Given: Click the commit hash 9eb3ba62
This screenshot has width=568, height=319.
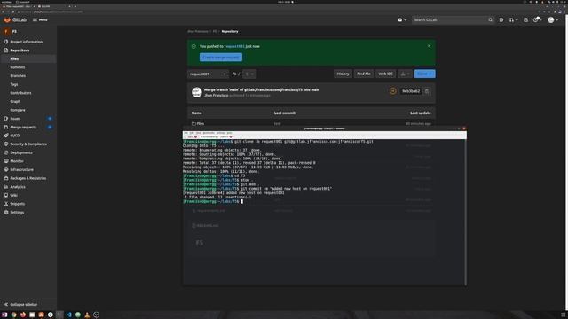Looking at the screenshot, I should tap(411, 91).
